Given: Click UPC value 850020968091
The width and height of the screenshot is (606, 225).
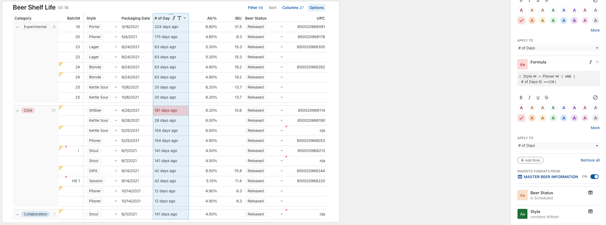Looking at the screenshot, I should [311, 27].
